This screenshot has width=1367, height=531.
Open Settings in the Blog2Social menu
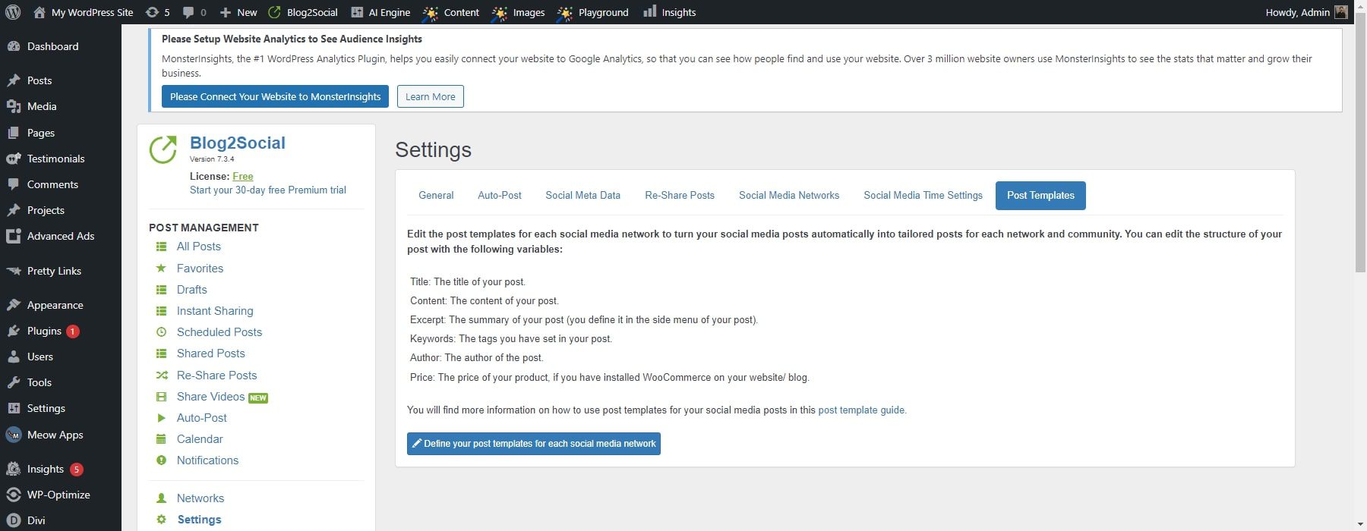[199, 520]
